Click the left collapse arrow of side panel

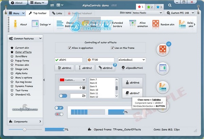44,80
